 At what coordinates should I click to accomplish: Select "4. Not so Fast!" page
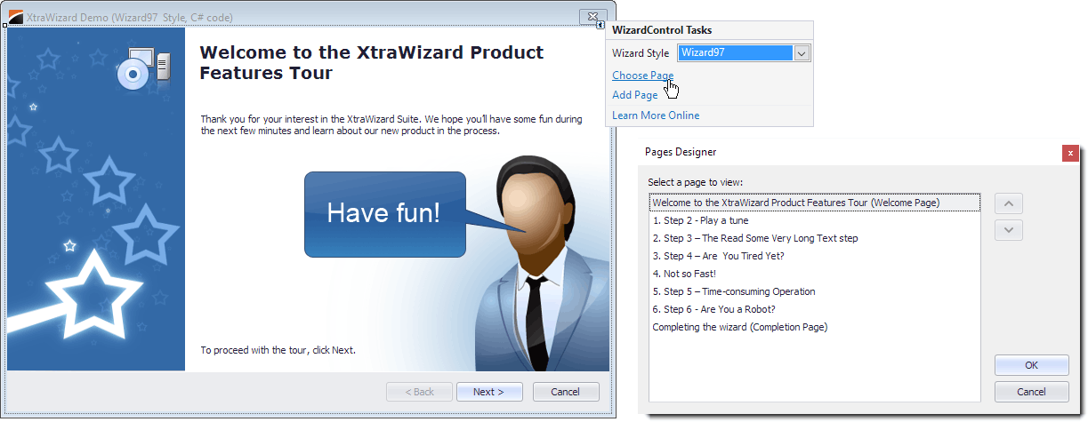tap(815, 274)
